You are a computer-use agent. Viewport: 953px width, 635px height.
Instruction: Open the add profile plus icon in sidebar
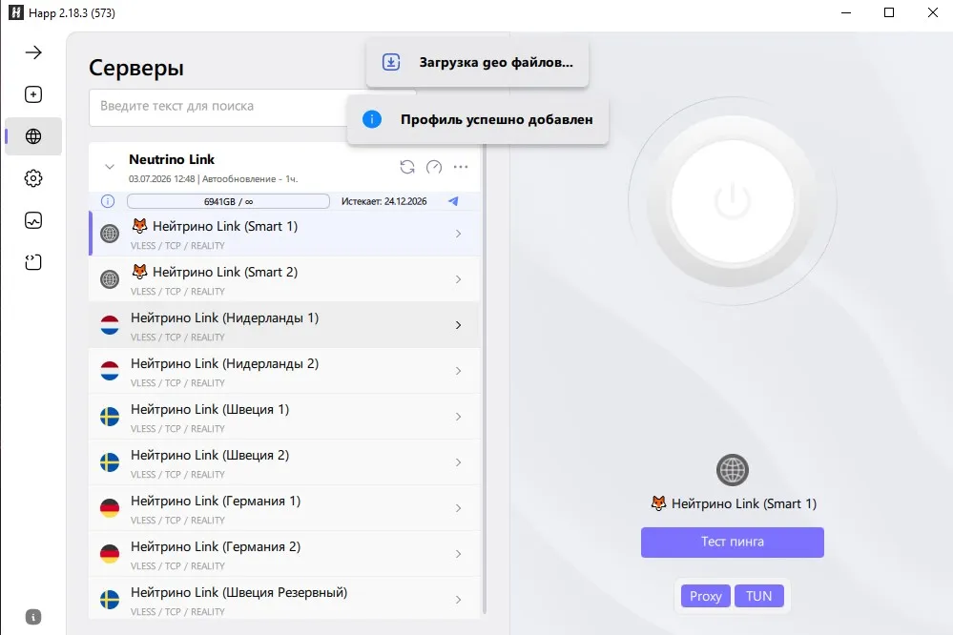[x=33, y=94]
